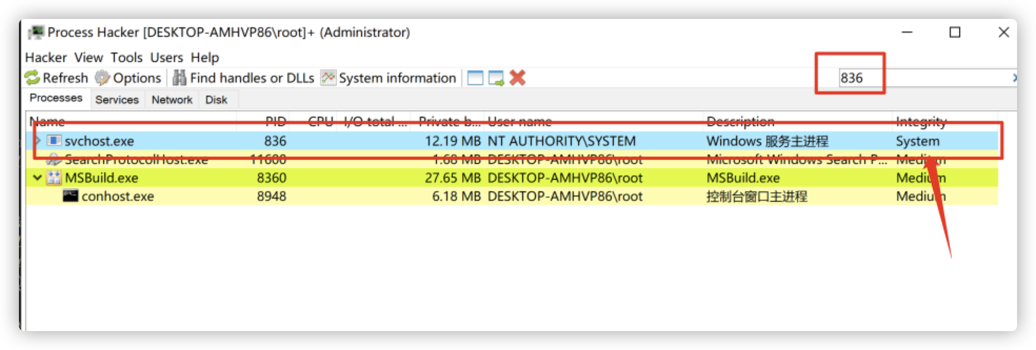The image size is (1036, 350).
Task: Click the NT AUTHORITY\SYSTEM user name
Action: point(562,141)
